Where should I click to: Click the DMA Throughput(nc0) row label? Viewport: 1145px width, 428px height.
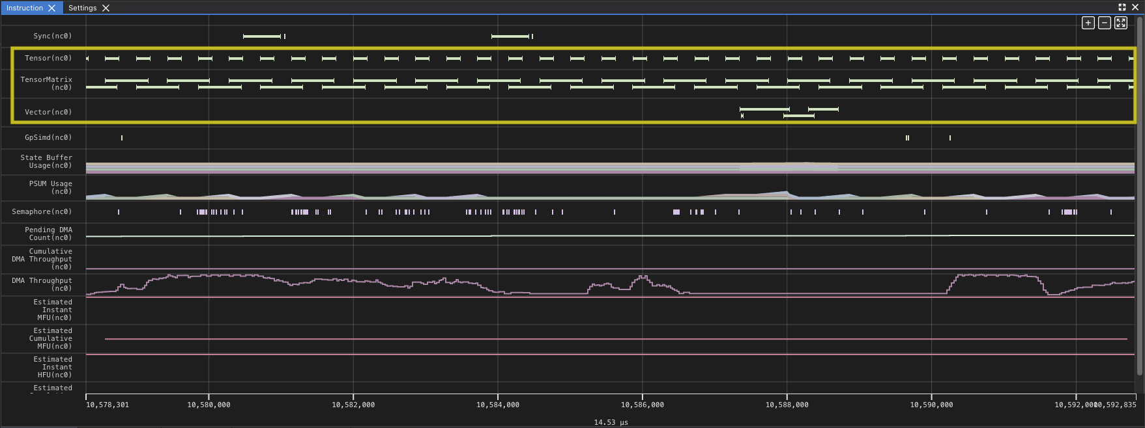[42, 284]
